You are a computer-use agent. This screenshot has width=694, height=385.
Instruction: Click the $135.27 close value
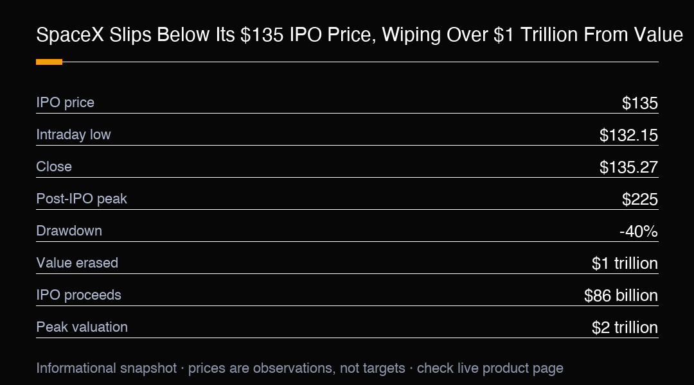coord(628,167)
